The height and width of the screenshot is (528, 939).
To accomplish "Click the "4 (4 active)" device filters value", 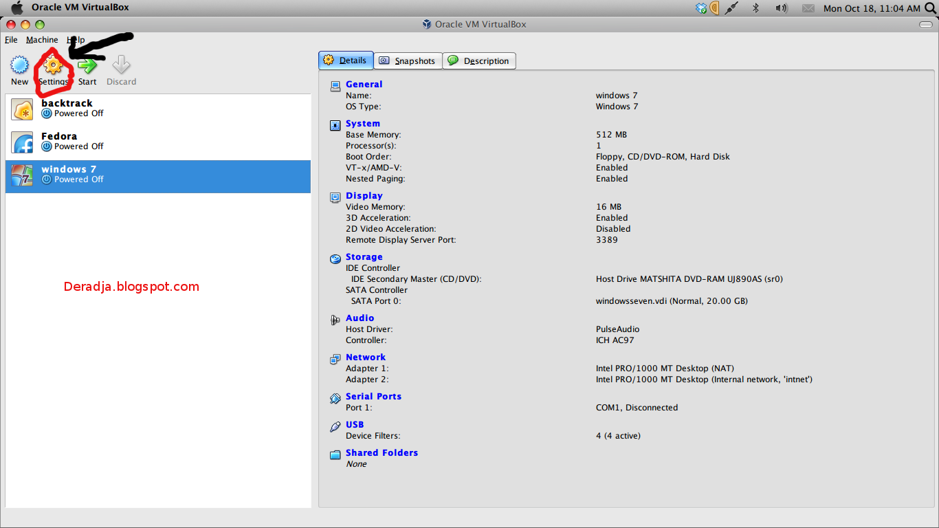I will point(619,436).
